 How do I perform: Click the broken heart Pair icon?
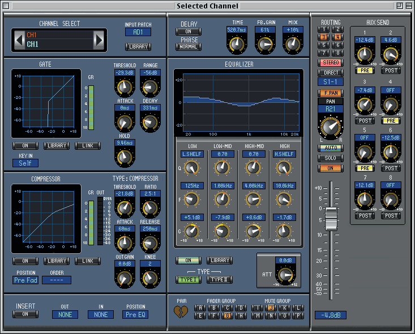pyautogui.click(x=181, y=311)
